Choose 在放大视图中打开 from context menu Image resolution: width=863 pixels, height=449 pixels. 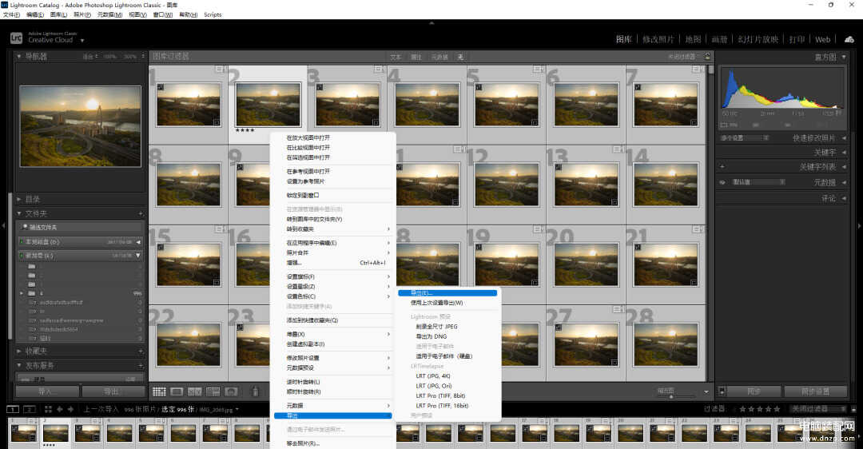[x=308, y=137]
